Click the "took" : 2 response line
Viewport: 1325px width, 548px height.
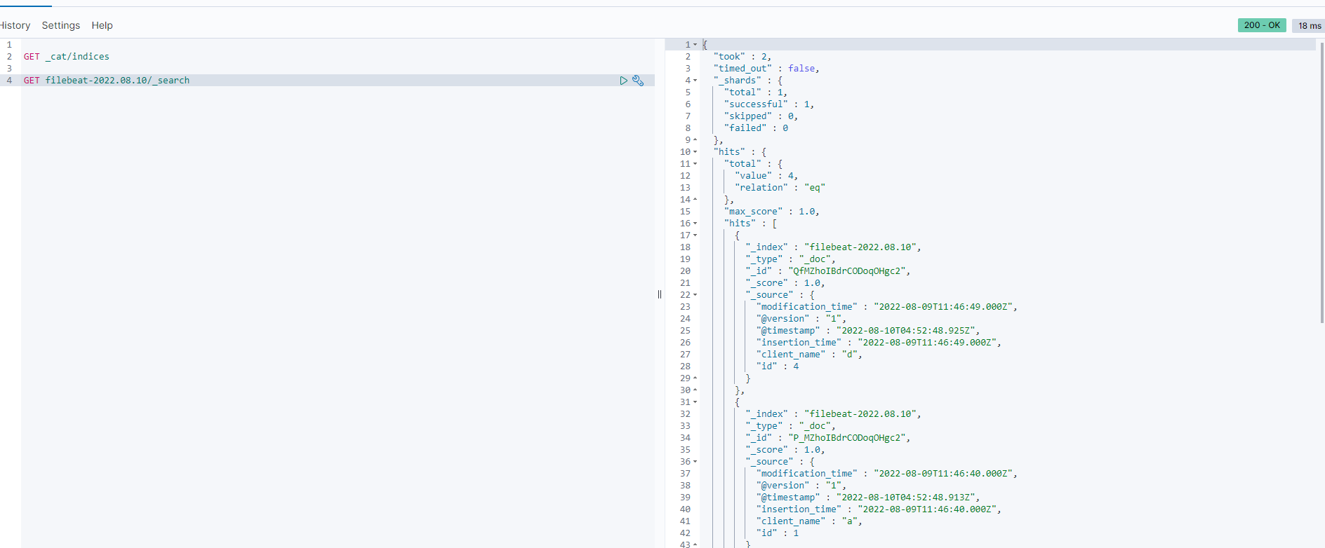tap(743, 57)
